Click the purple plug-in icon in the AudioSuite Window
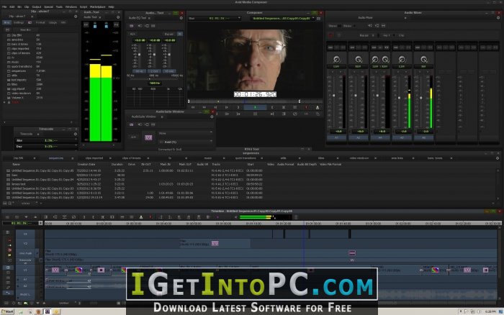 [148, 137]
